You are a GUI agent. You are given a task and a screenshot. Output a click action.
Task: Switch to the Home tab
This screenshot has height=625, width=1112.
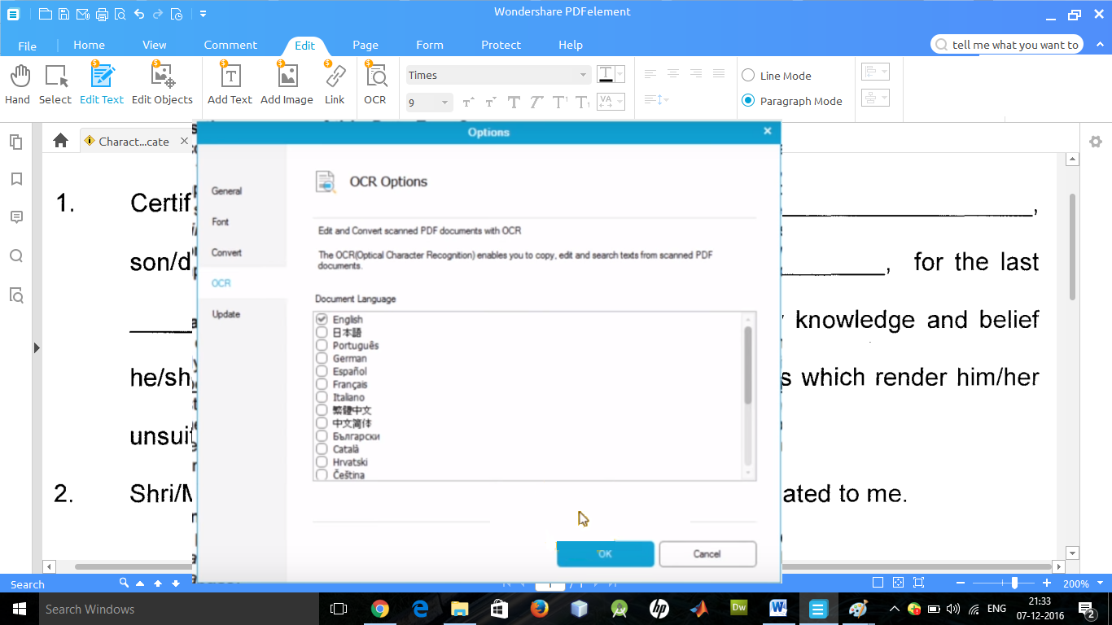(89, 45)
